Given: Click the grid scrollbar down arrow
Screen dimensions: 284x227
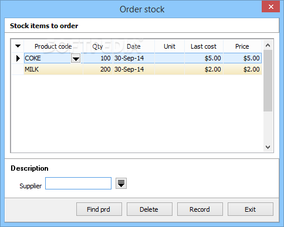Looking at the screenshot, I should (x=268, y=147).
